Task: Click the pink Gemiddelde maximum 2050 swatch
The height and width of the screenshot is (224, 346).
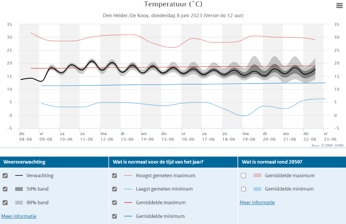Action: click(258, 176)
